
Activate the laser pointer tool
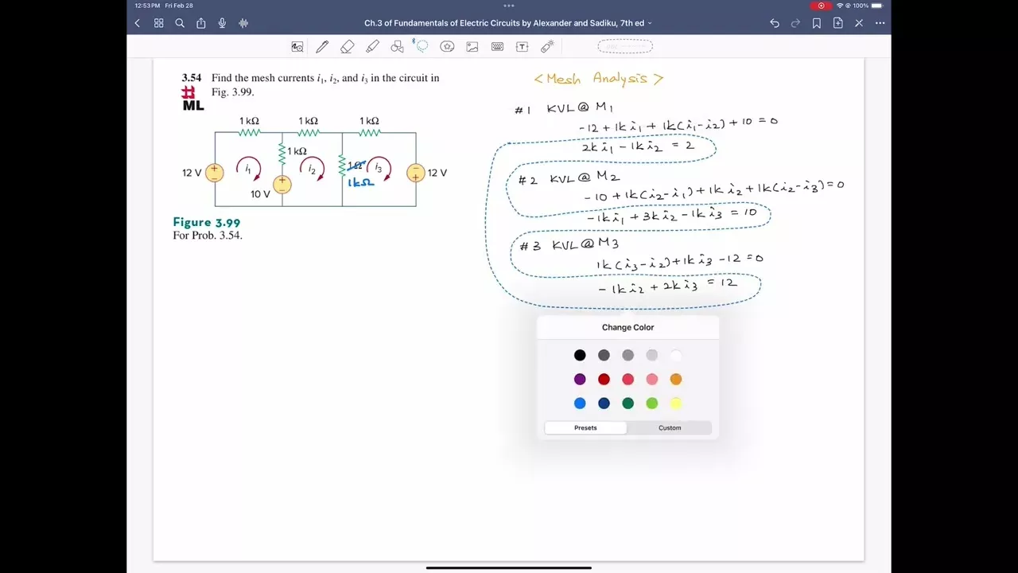click(547, 47)
